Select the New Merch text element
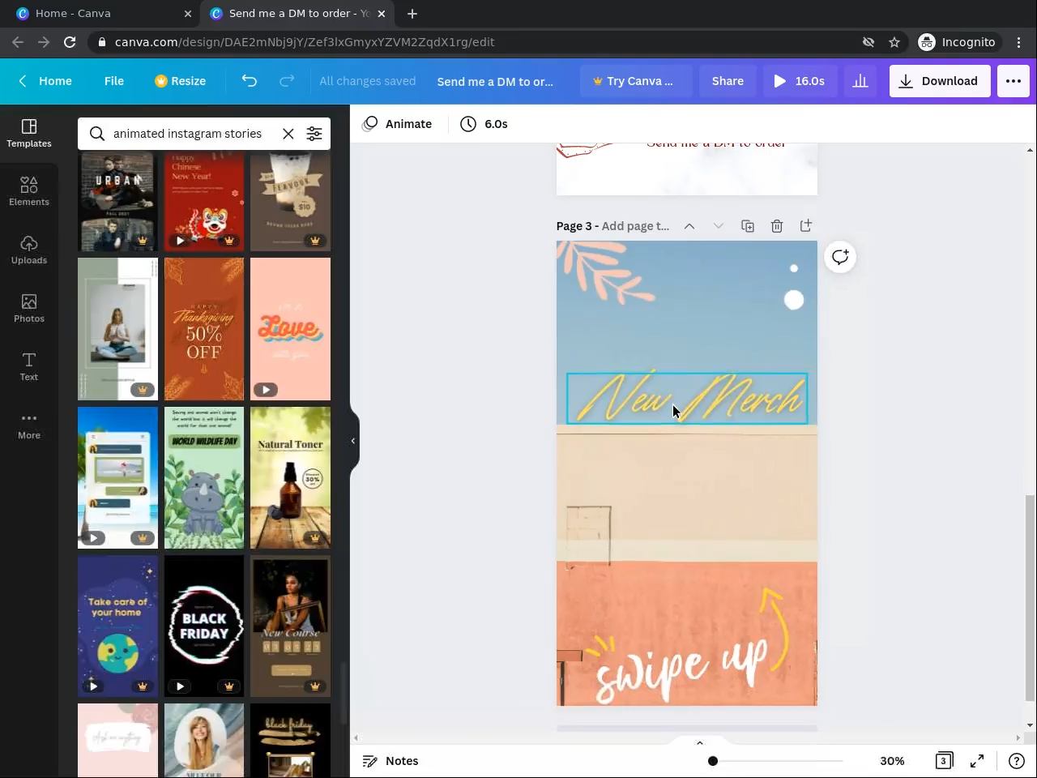1037x778 pixels. tap(687, 398)
